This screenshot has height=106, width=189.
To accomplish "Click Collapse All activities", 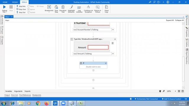I will pyautogui.click(x=179, y=20).
